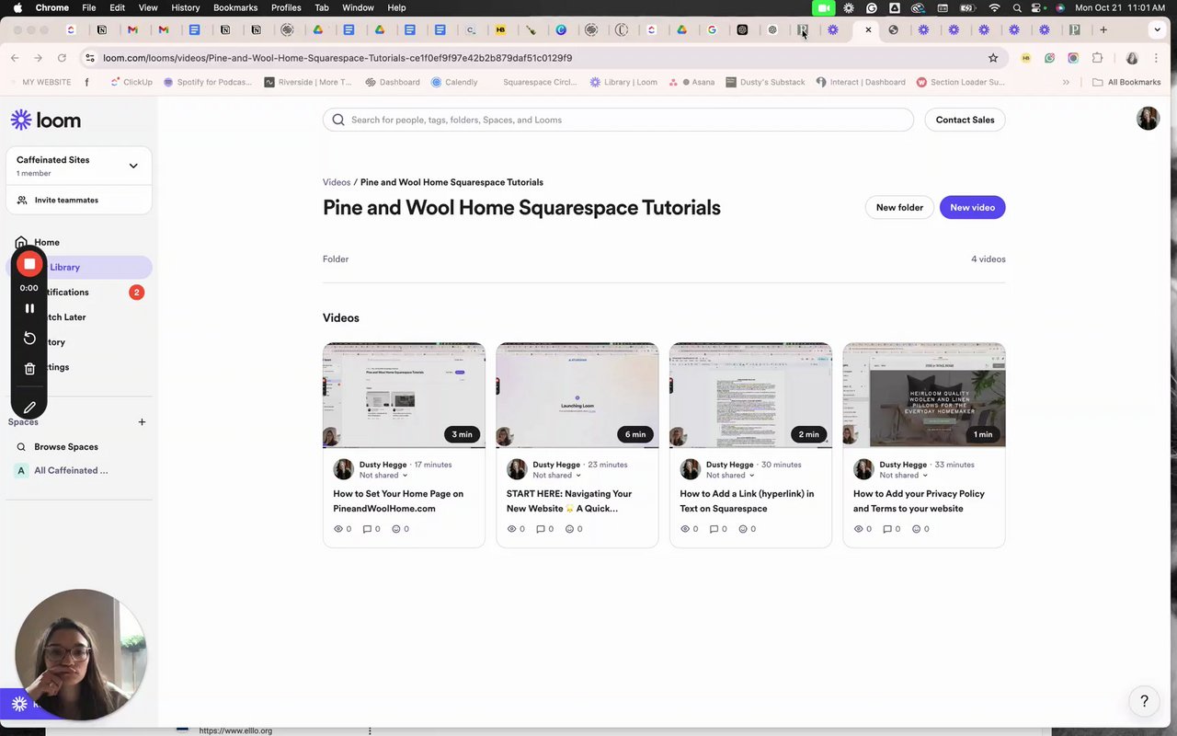
Task: Open the Bookmarks menu
Action: coord(235,7)
